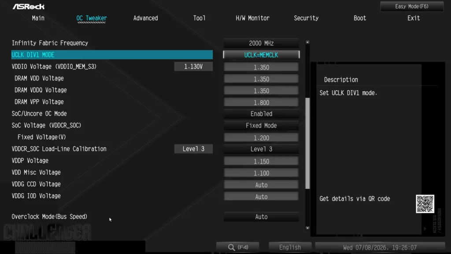Open Overclock Mode Auto dropdown
451x254 pixels.
coord(261,217)
